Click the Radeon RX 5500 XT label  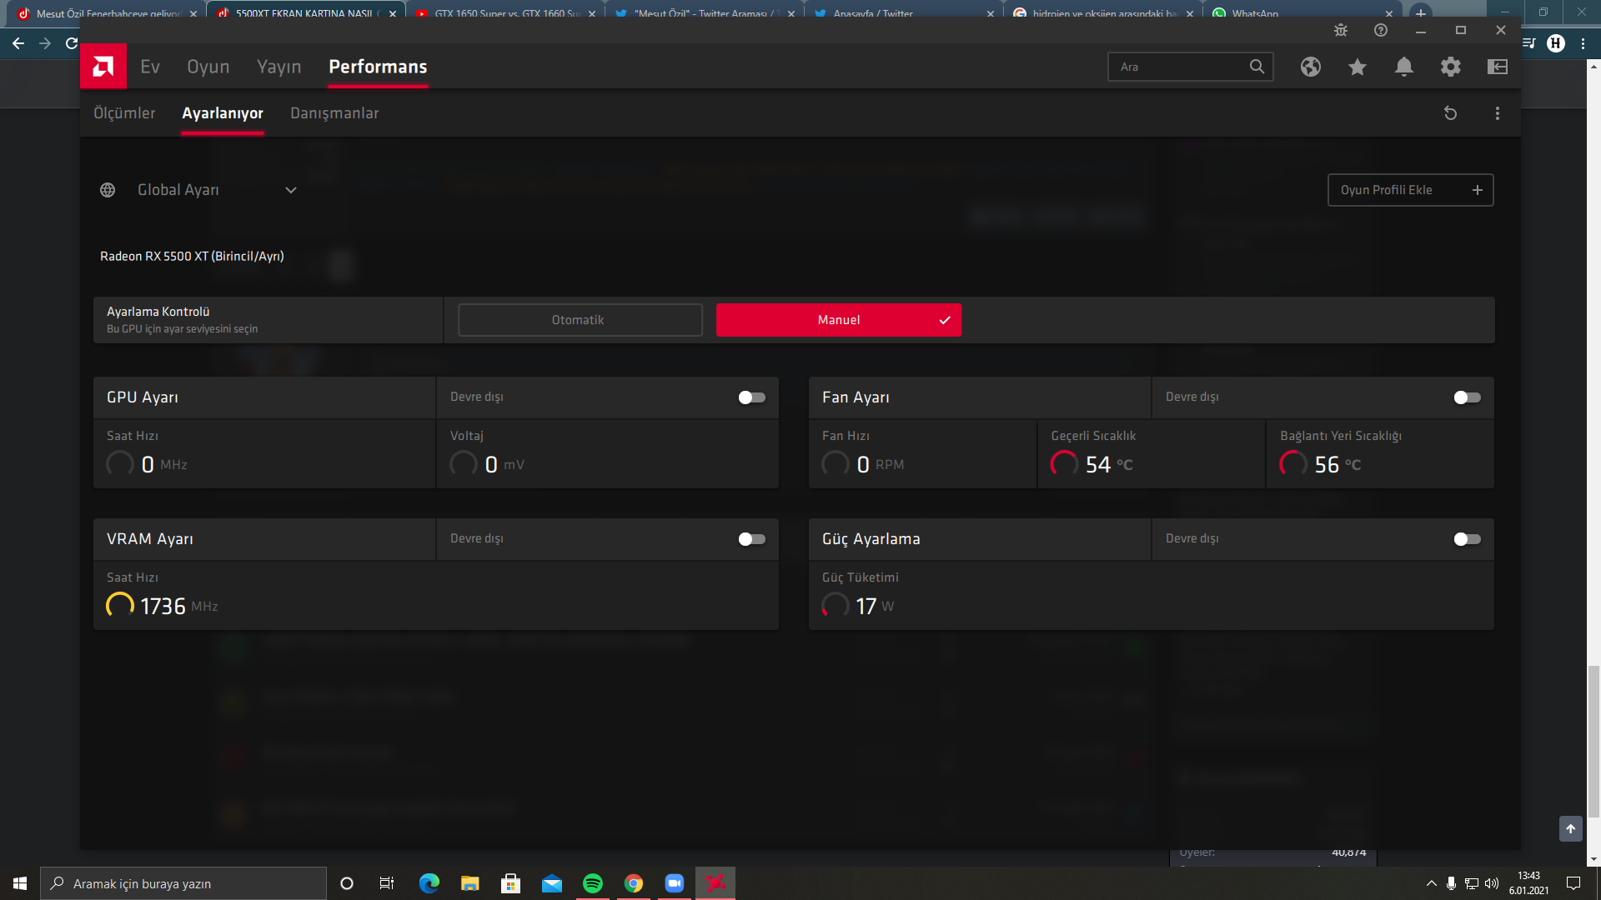[192, 256]
